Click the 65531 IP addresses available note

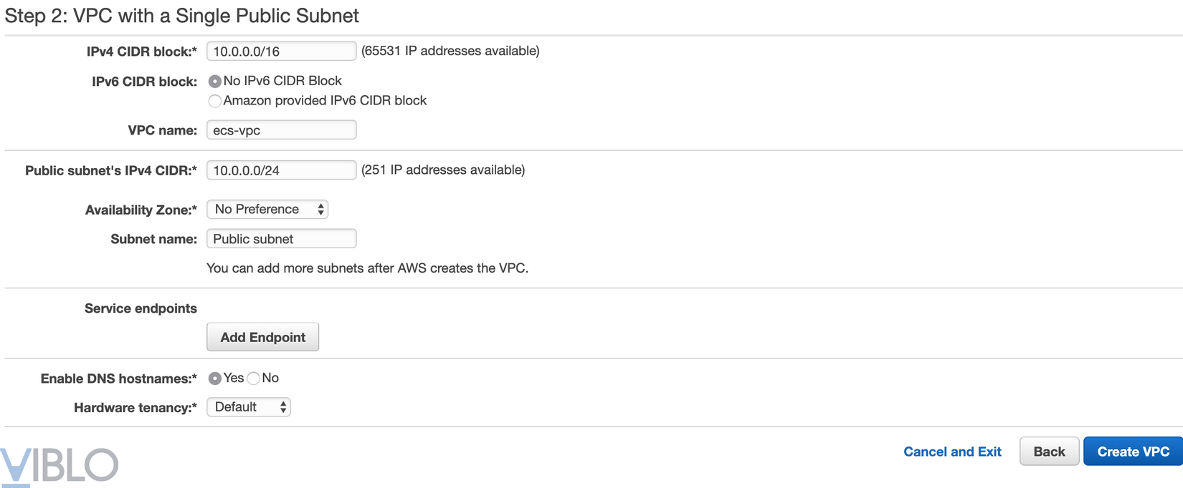click(x=450, y=51)
